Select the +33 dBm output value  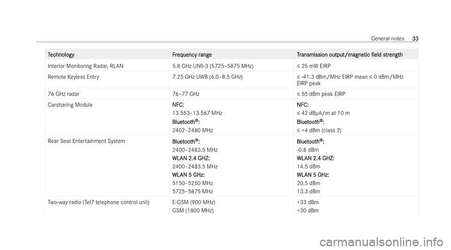pyautogui.click(x=308, y=202)
